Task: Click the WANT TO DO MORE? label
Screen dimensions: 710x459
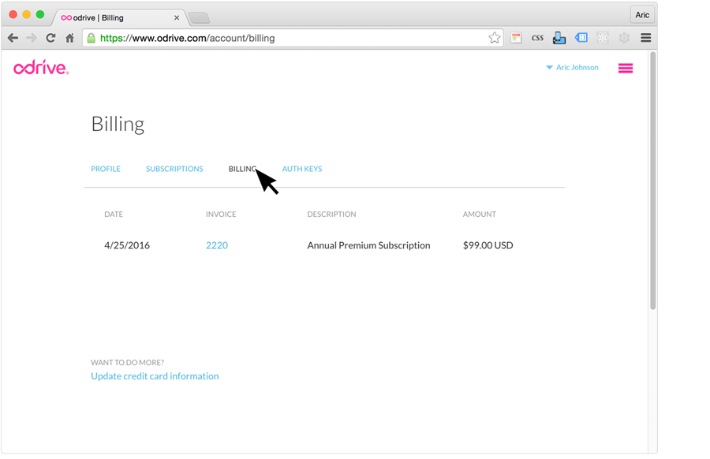Action: point(127,363)
